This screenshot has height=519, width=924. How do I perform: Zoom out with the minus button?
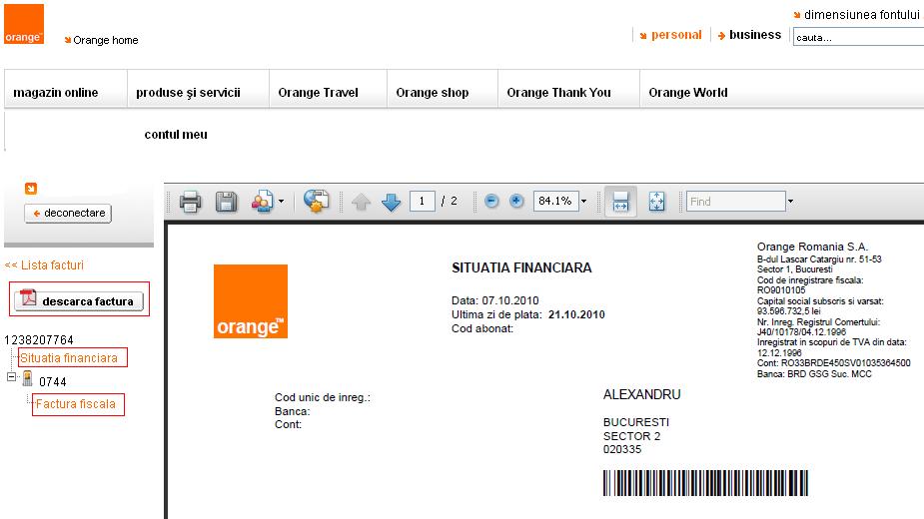(491, 202)
